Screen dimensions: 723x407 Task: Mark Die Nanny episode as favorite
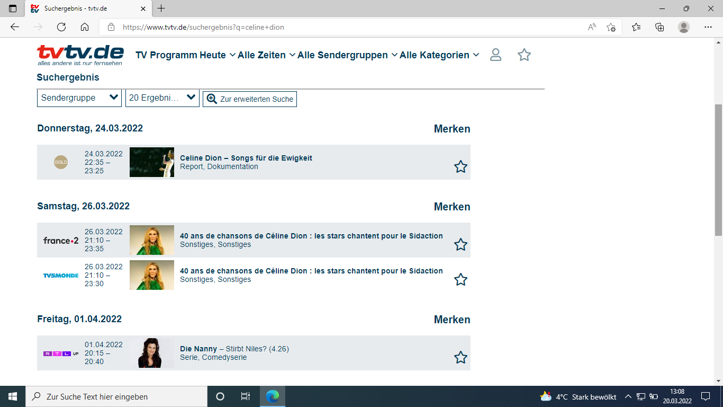point(460,358)
